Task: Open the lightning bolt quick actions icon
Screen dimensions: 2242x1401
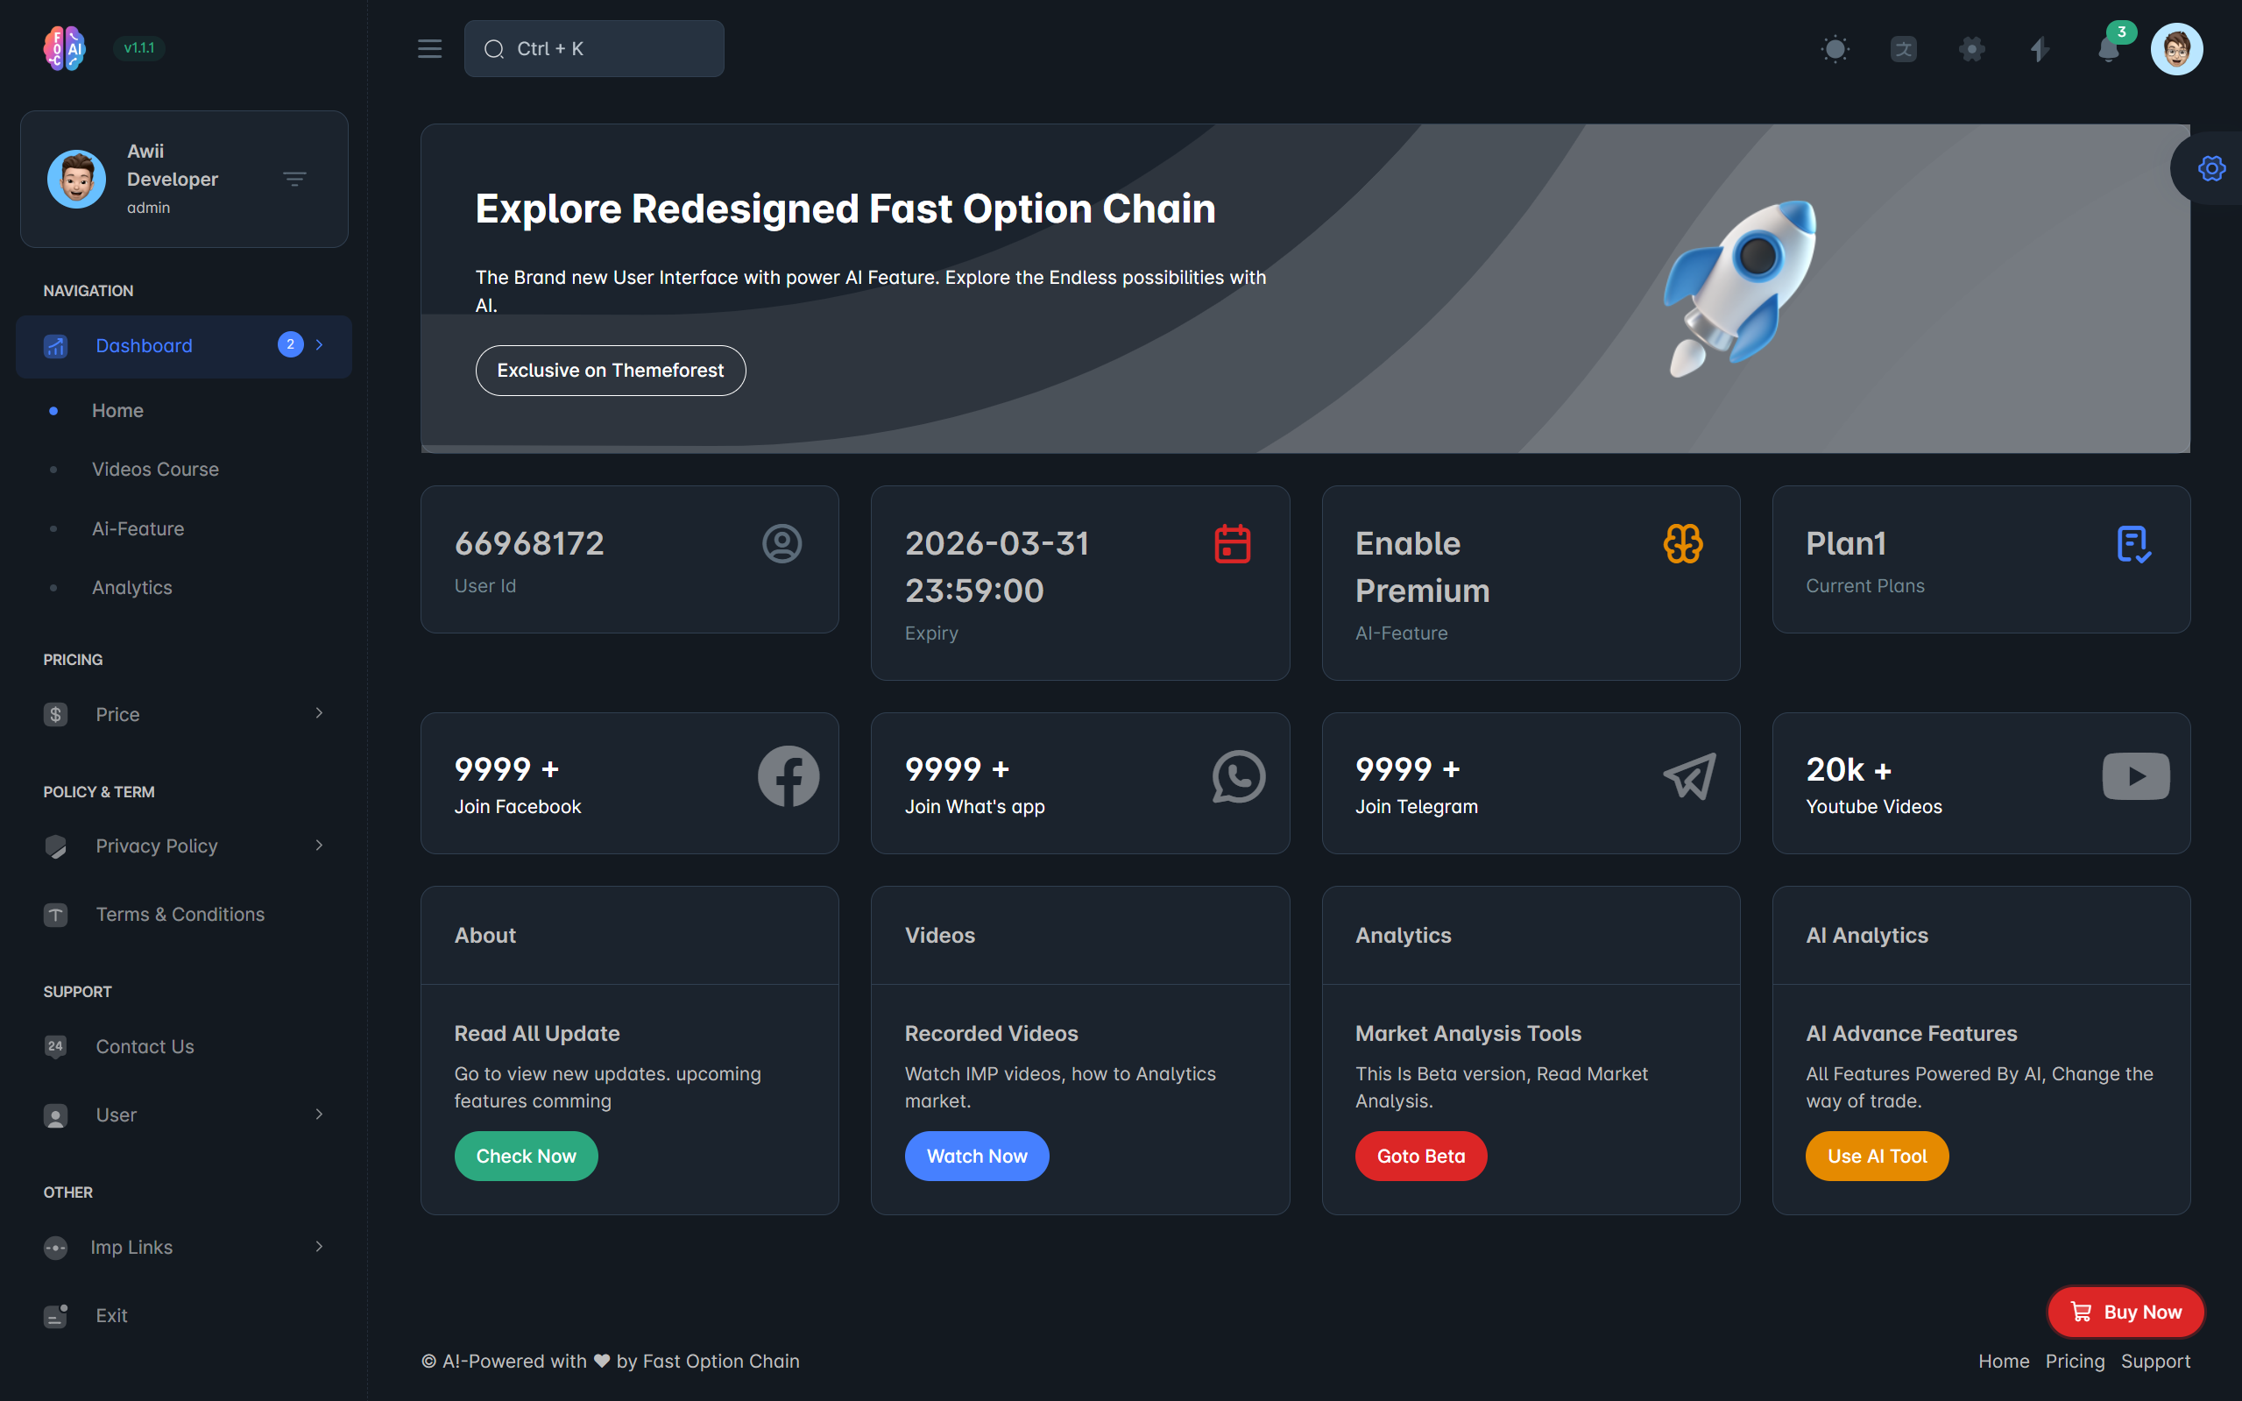Action: 2039,49
